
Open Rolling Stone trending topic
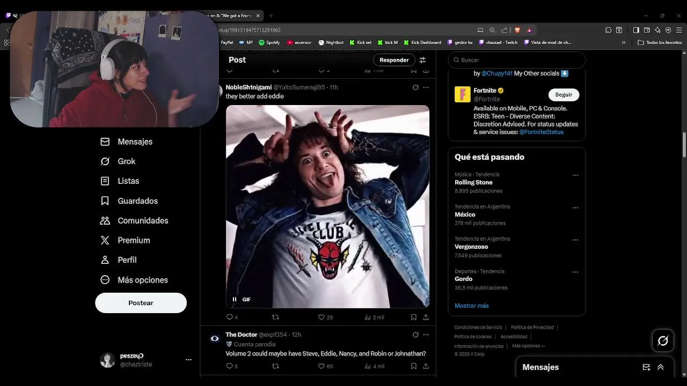point(473,182)
